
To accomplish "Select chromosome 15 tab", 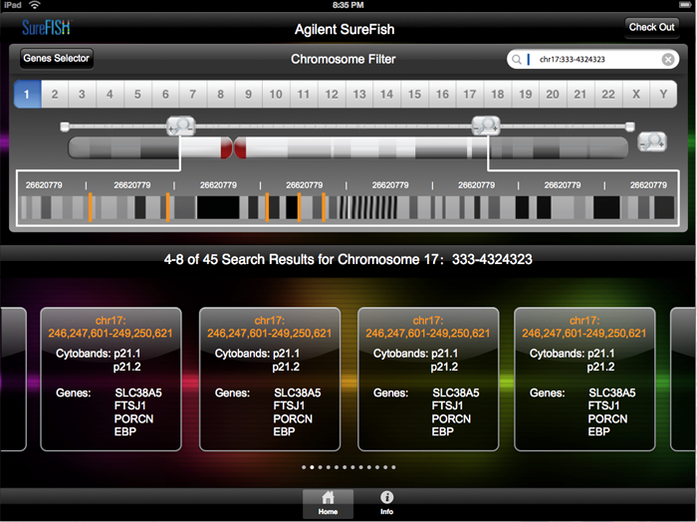I will [x=415, y=95].
